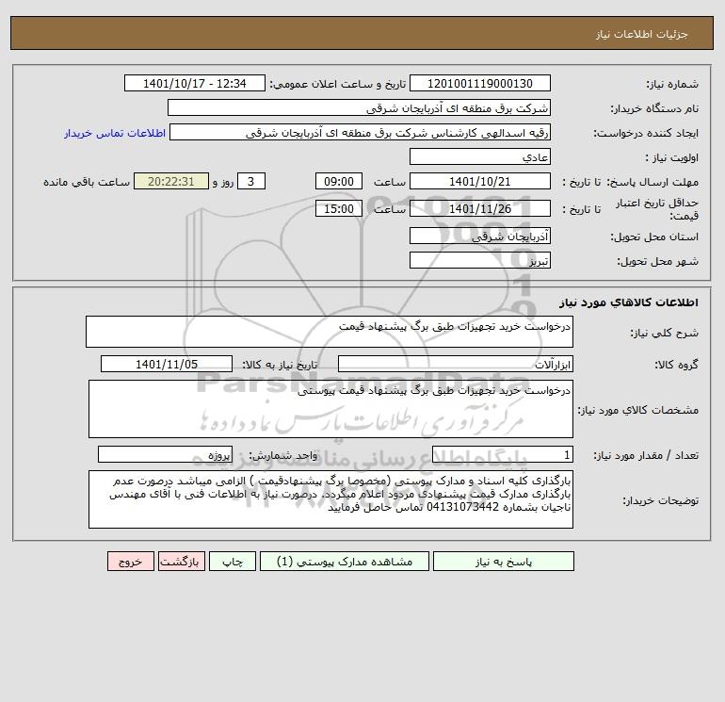Click the توضیحات خریدار label
Viewport: 725px width, 702px height.
(x=660, y=500)
